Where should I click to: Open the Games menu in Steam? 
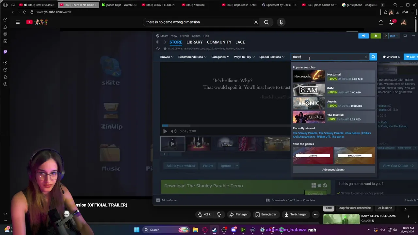coord(196,36)
